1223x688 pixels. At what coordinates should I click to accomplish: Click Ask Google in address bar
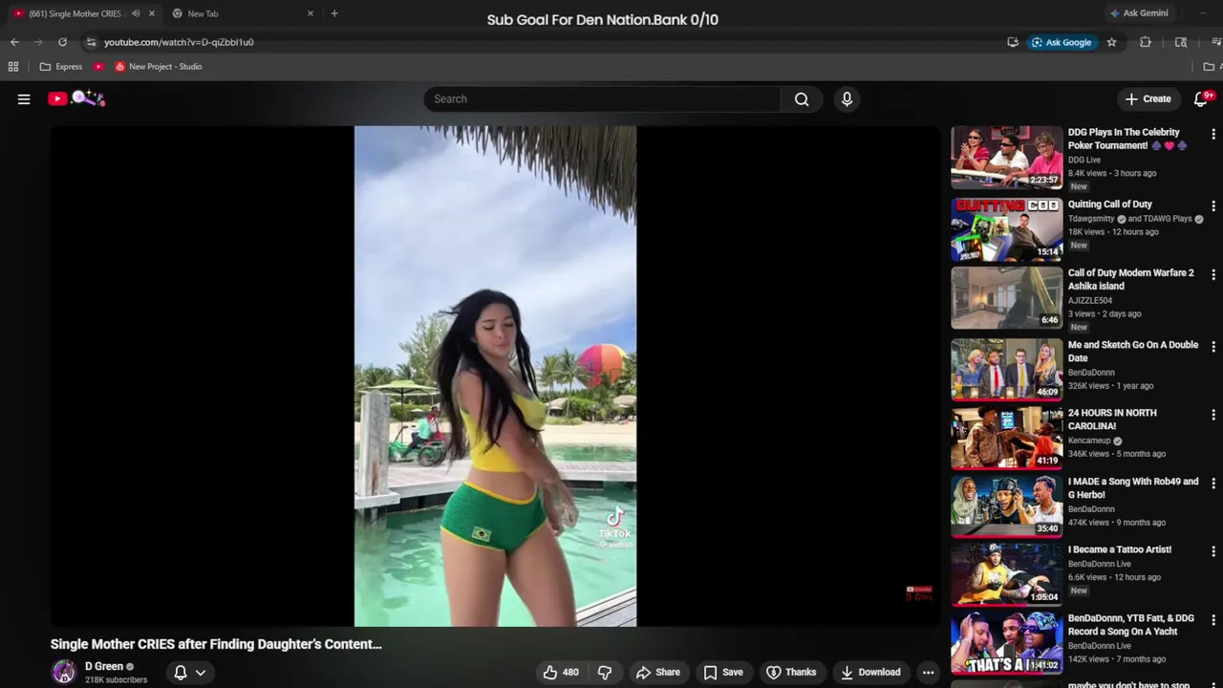point(1062,42)
